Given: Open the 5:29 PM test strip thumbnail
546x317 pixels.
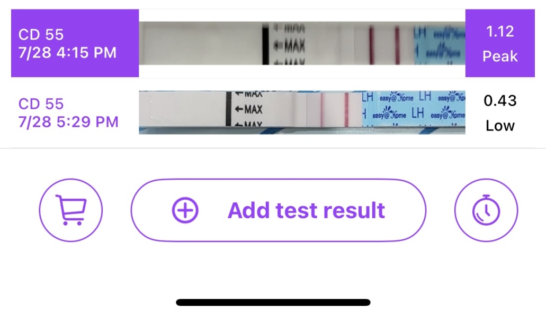Looking at the screenshot, I should [302, 112].
